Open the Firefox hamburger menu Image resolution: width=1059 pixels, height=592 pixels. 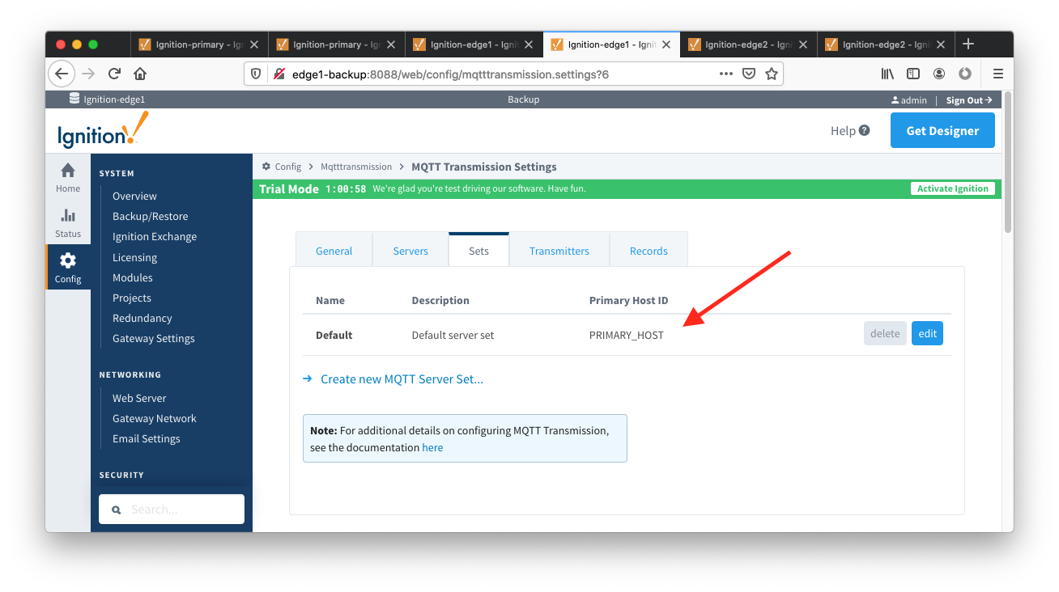[x=997, y=74]
